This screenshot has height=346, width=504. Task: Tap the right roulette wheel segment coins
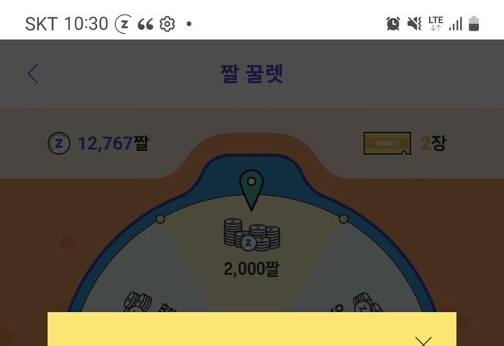368,302
